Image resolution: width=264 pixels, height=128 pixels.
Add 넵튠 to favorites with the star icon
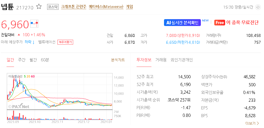[39, 7]
